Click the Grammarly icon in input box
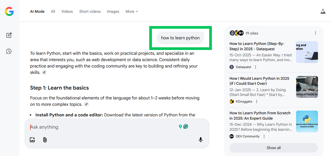331x156 pixels. [186, 127]
